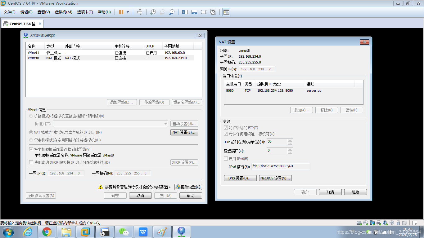424x238 pixels.
Task: Click the USB device status icon
Action: [x=398, y=223]
